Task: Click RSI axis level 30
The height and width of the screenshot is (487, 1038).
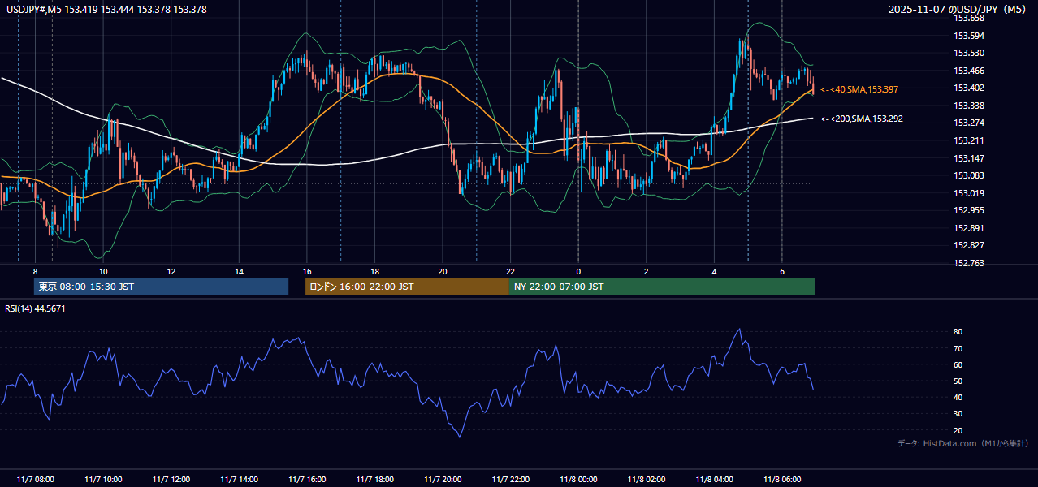Action: pyautogui.click(x=958, y=414)
